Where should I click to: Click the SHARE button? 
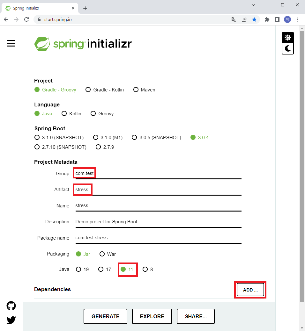coord(196,316)
